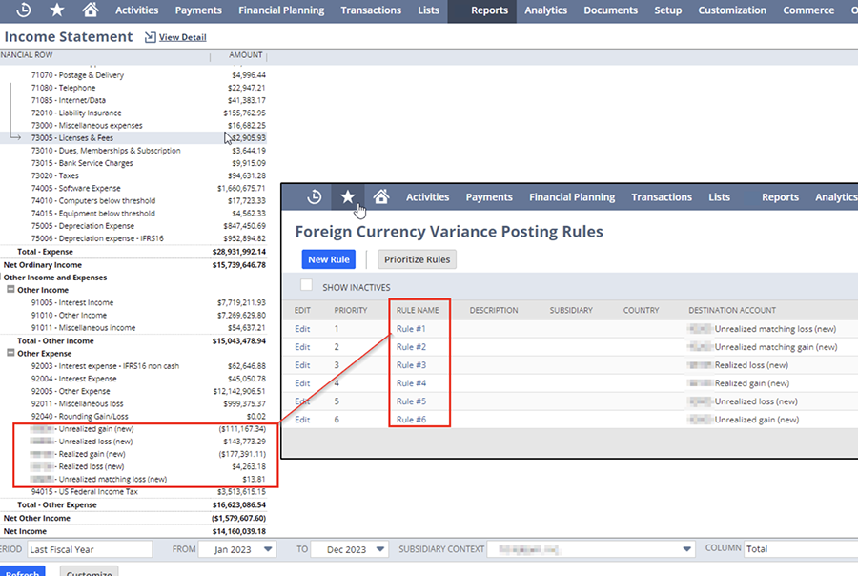Go to Home via top bar house icon
Screen dimensions: 858x576
click(x=90, y=10)
